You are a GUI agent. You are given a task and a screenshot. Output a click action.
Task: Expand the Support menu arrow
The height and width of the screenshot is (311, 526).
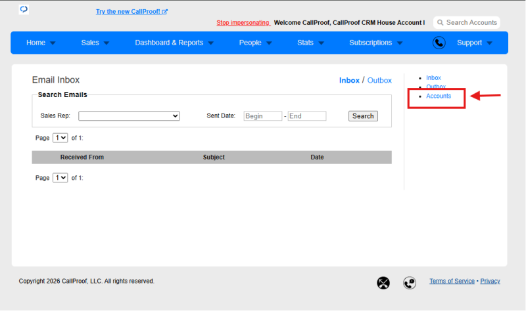489,43
